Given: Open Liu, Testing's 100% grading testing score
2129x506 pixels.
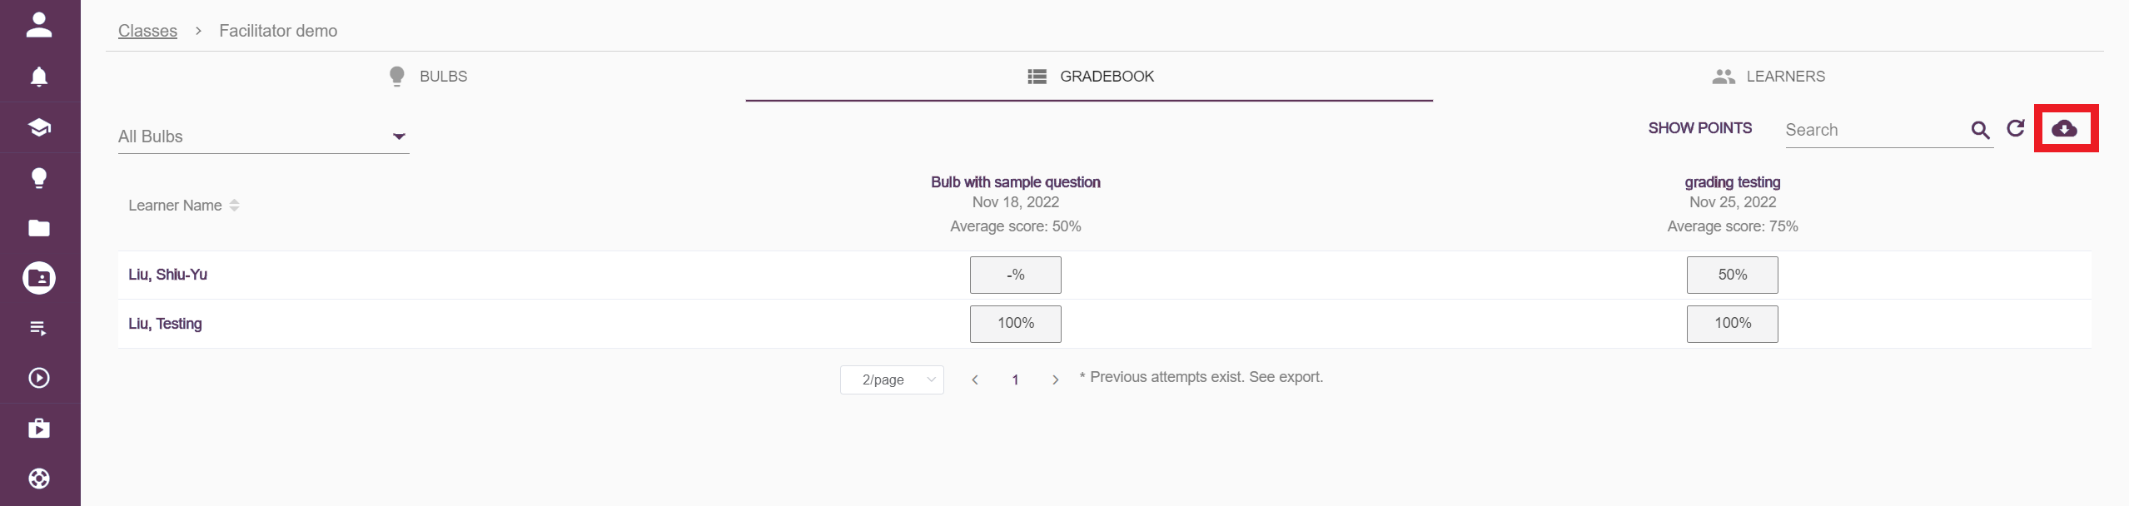Looking at the screenshot, I should [1732, 324].
